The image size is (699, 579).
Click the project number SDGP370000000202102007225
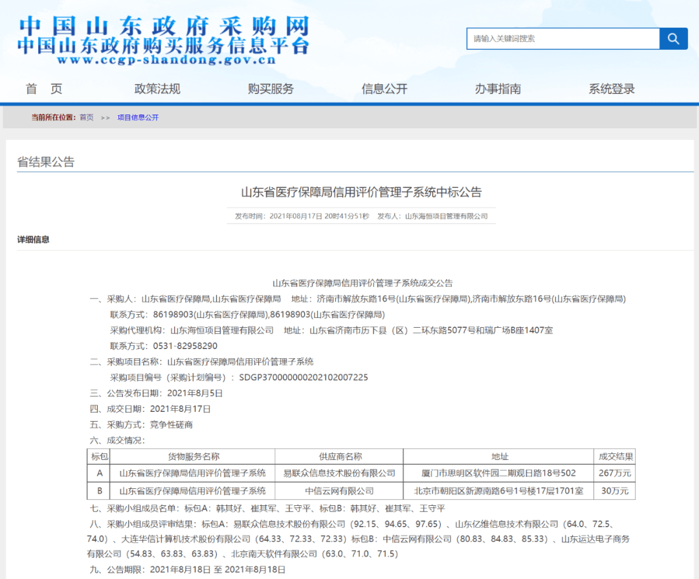(304, 378)
